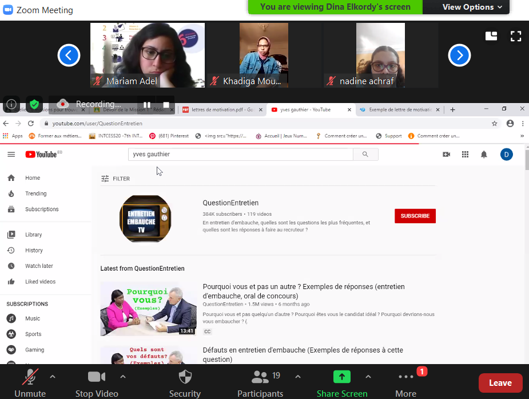The image size is (529, 399).
Task: Subscribe to the QuestionEntretien channel
Action: click(415, 216)
